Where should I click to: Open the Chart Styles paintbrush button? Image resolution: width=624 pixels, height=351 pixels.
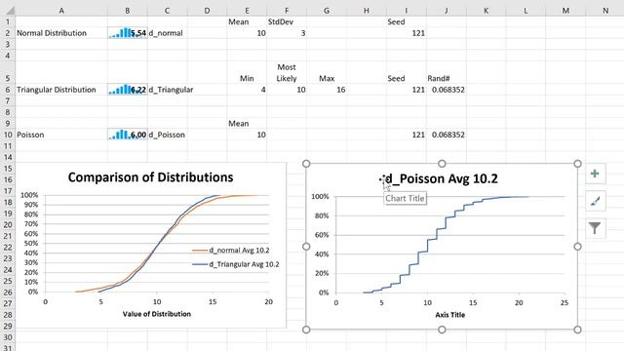[595, 202]
